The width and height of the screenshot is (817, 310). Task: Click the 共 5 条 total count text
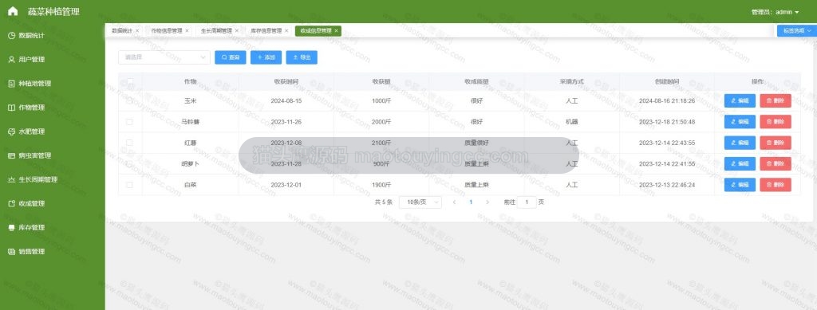[384, 202]
